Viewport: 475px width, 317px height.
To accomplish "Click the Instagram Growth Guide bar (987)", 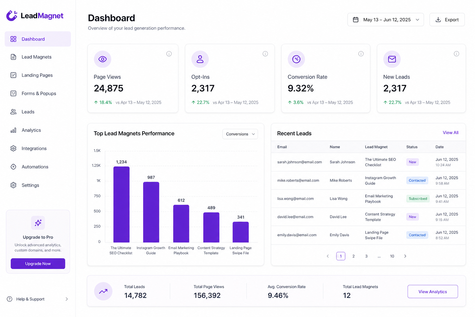I will [151, 212].
